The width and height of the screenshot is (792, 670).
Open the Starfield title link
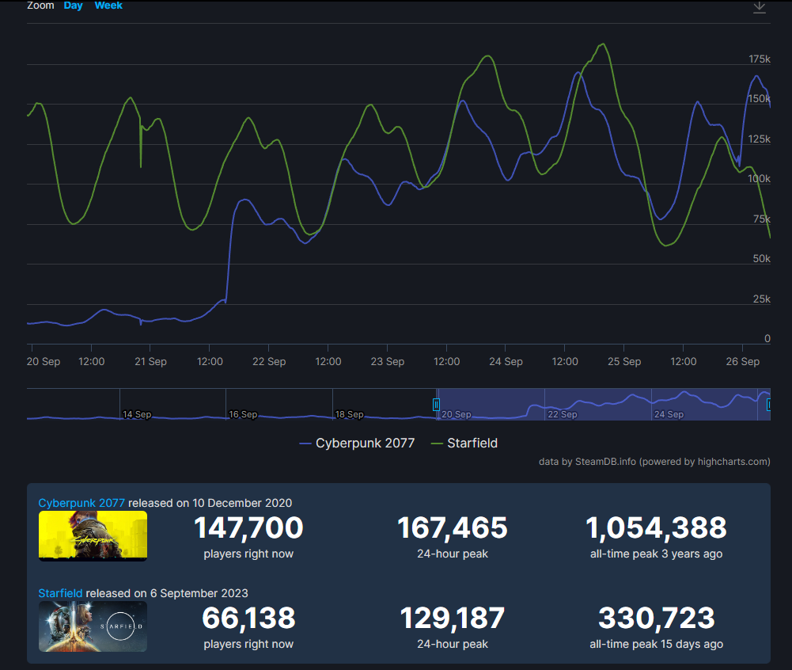point(60,593)
